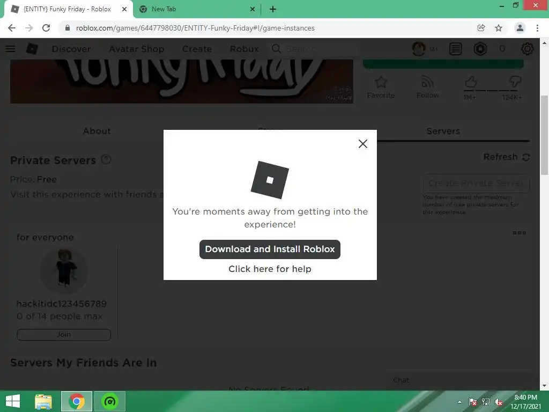The width and height of the screenshot is (549, 412).
Task: Click the muted volume tray icon
Action: point(498,402)
